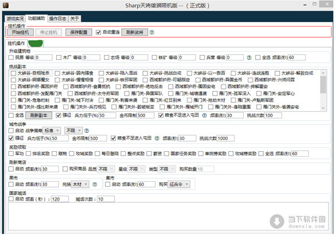The height and width of the screenshot is (235, 334).
Task: Check dungeon 雁门关-刺客来袭
Action: click(101, 100)
